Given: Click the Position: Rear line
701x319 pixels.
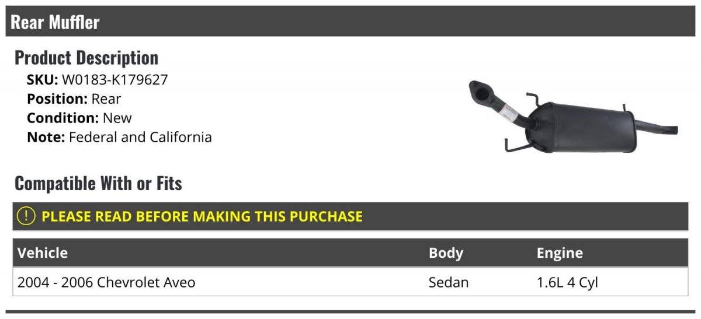Looking at the screenshot, I should (74, 99).
